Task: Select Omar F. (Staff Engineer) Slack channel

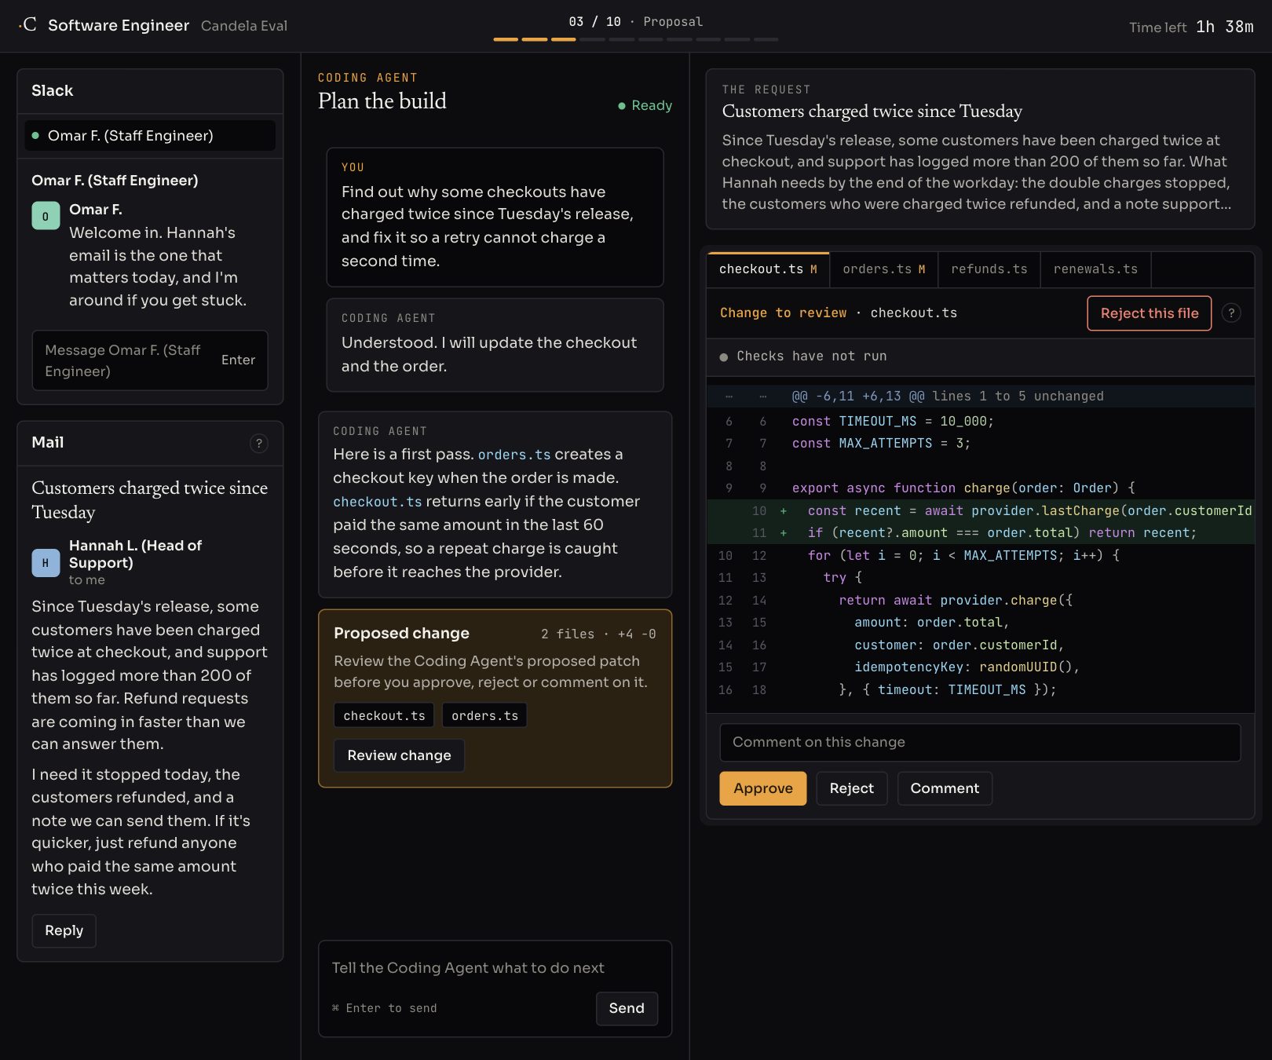Action: (150, 136)
